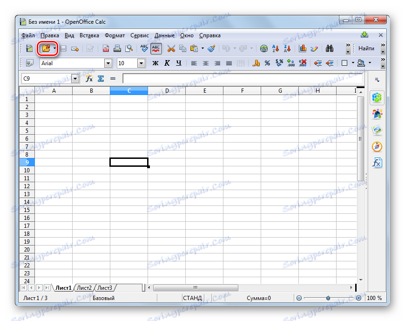Open a file with the folder icon
Viewport: 405px width, 321px height.
click(46, 48)
